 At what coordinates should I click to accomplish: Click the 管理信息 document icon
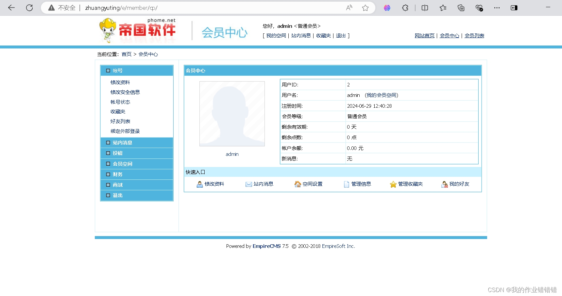(x=347, y=184)
